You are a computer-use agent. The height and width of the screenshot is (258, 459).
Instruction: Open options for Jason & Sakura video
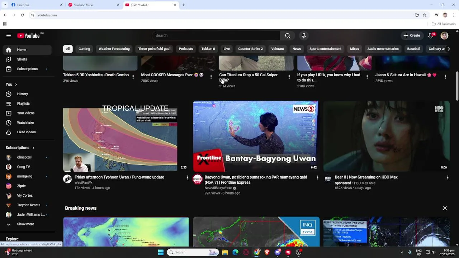(445, 77)
